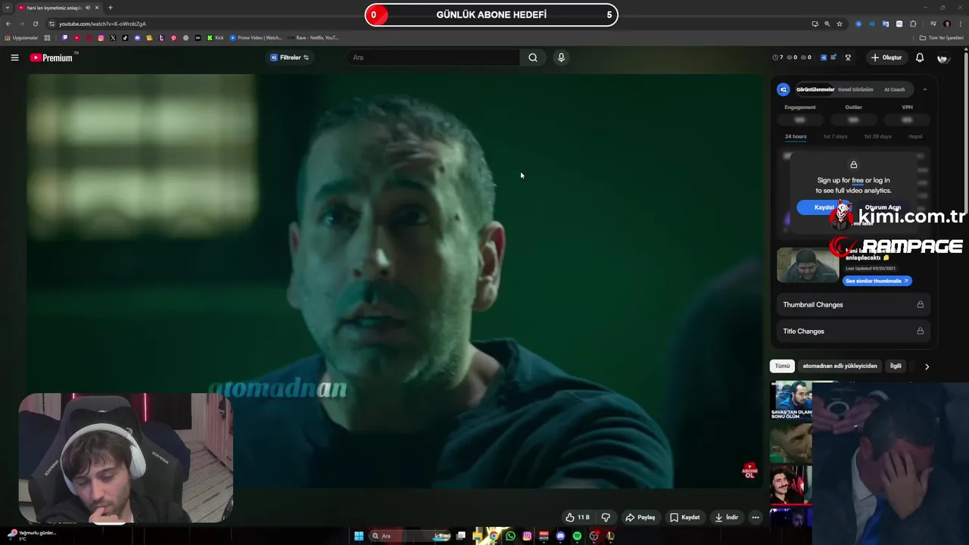Switch to the Genel Görünüm tab
The height and width of the screenshot is (545, 969).
coord(855,89)
